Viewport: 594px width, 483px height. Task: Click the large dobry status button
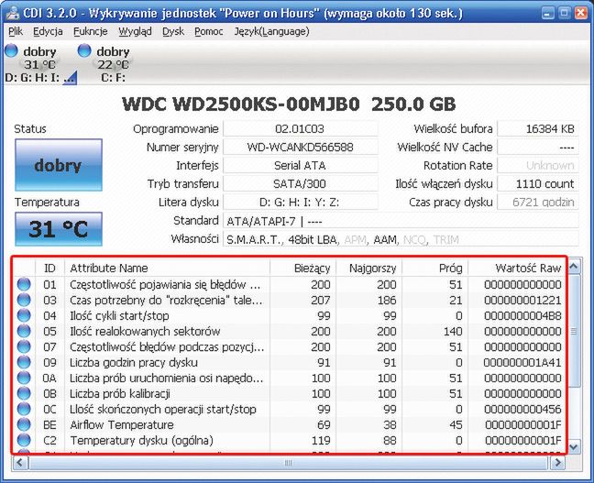pos(59,165)
